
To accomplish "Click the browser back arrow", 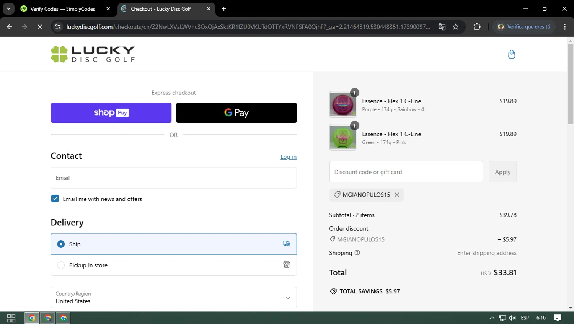I will tap(10, 27).
